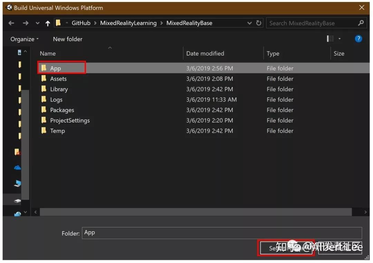Viewport: 373px width, 263px height.
Task: Open the recent locations dropdown
Action: pos(37,23)
